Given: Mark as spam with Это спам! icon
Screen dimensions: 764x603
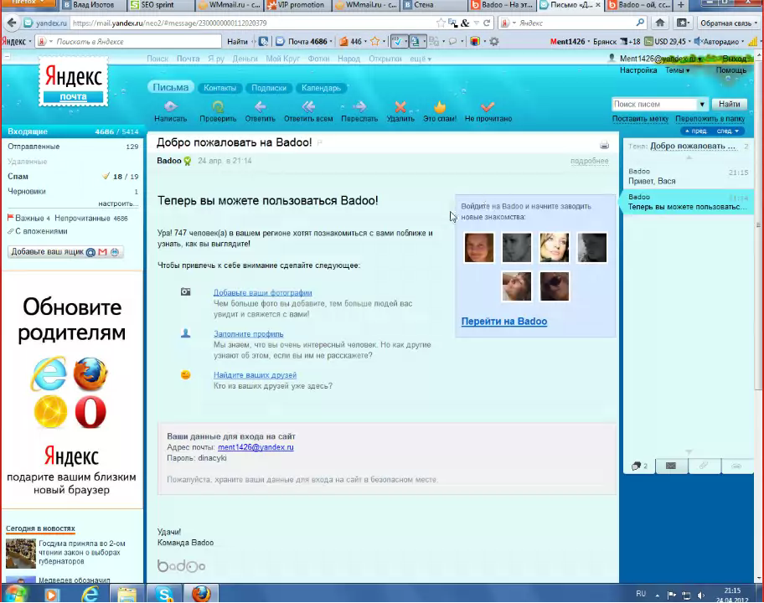Looking at the screenshot, I should click(x=440, y=106).
